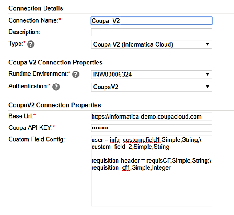Click inside the Custom Field Config textarea
This screenshot has height=215, width=234.
(151, 171)
